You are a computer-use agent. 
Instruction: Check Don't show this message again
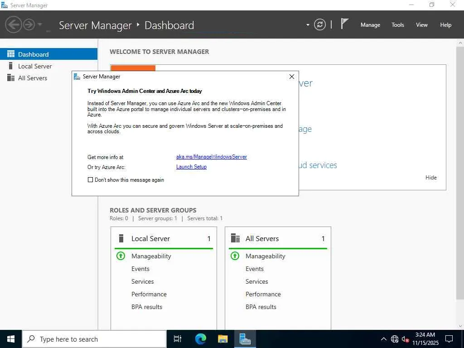pos(90,179)
